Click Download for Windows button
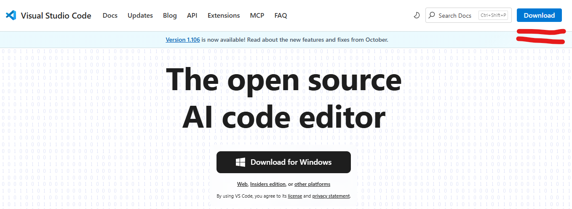Screen dimensions: 572x209 (283, 162)
